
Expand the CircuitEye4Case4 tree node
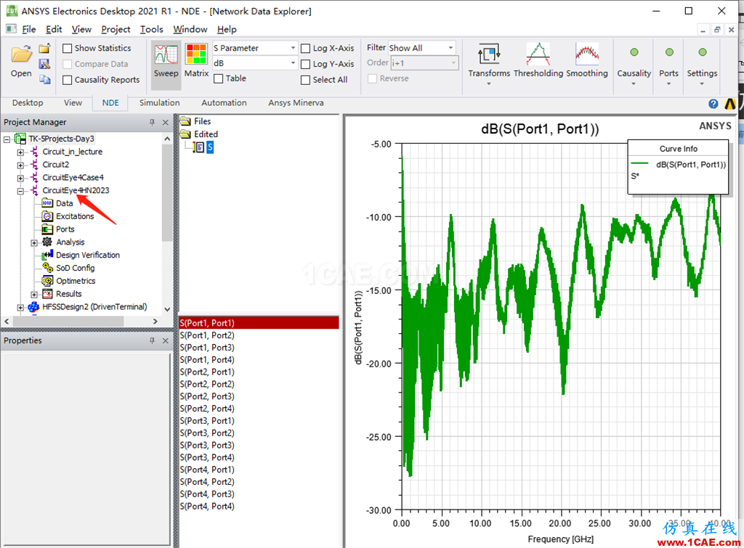(x=20, y=178)
